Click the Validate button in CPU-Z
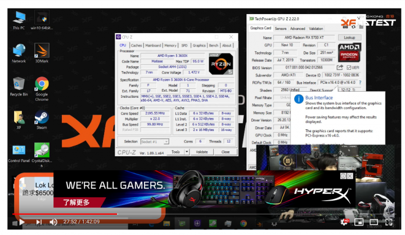 [202, 152]
